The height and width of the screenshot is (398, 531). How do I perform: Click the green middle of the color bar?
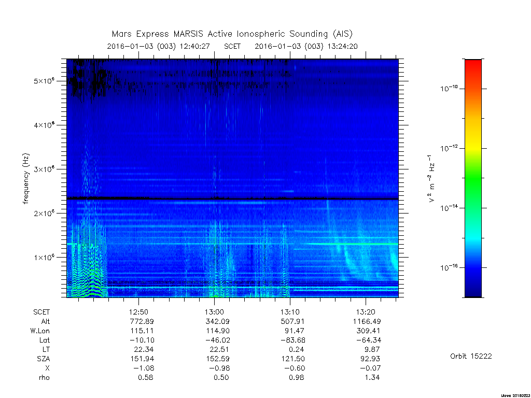point(473,178)
